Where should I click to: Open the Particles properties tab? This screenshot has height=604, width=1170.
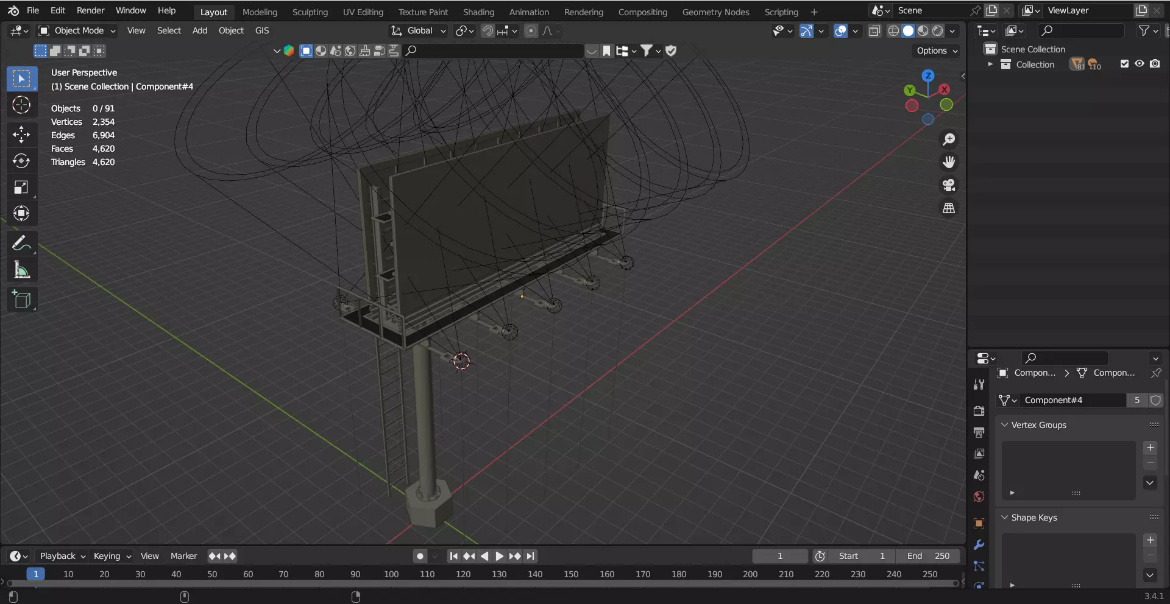click(979, 566)
